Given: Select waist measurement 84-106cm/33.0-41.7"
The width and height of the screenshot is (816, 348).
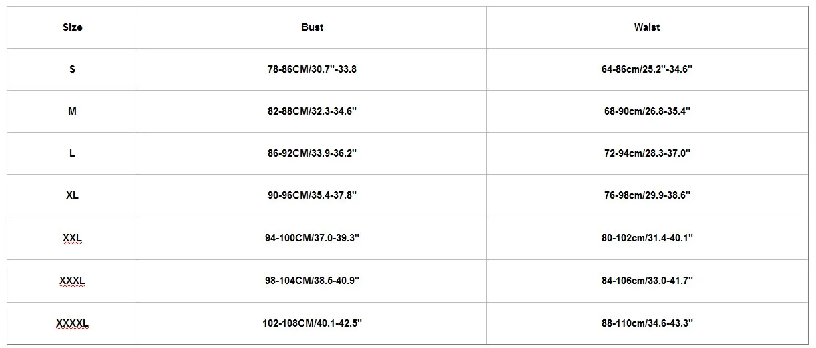Looking at the screenshot, I should [x=646, y=281].
